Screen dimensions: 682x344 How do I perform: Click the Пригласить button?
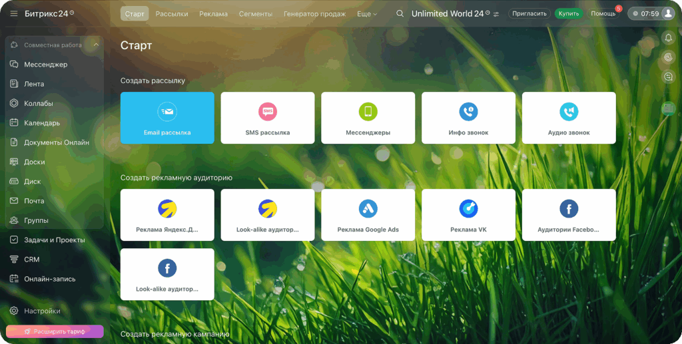(x=529, y=13)
